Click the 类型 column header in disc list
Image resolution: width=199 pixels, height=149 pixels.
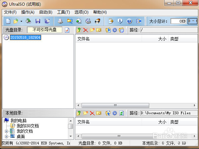[183, 39]
